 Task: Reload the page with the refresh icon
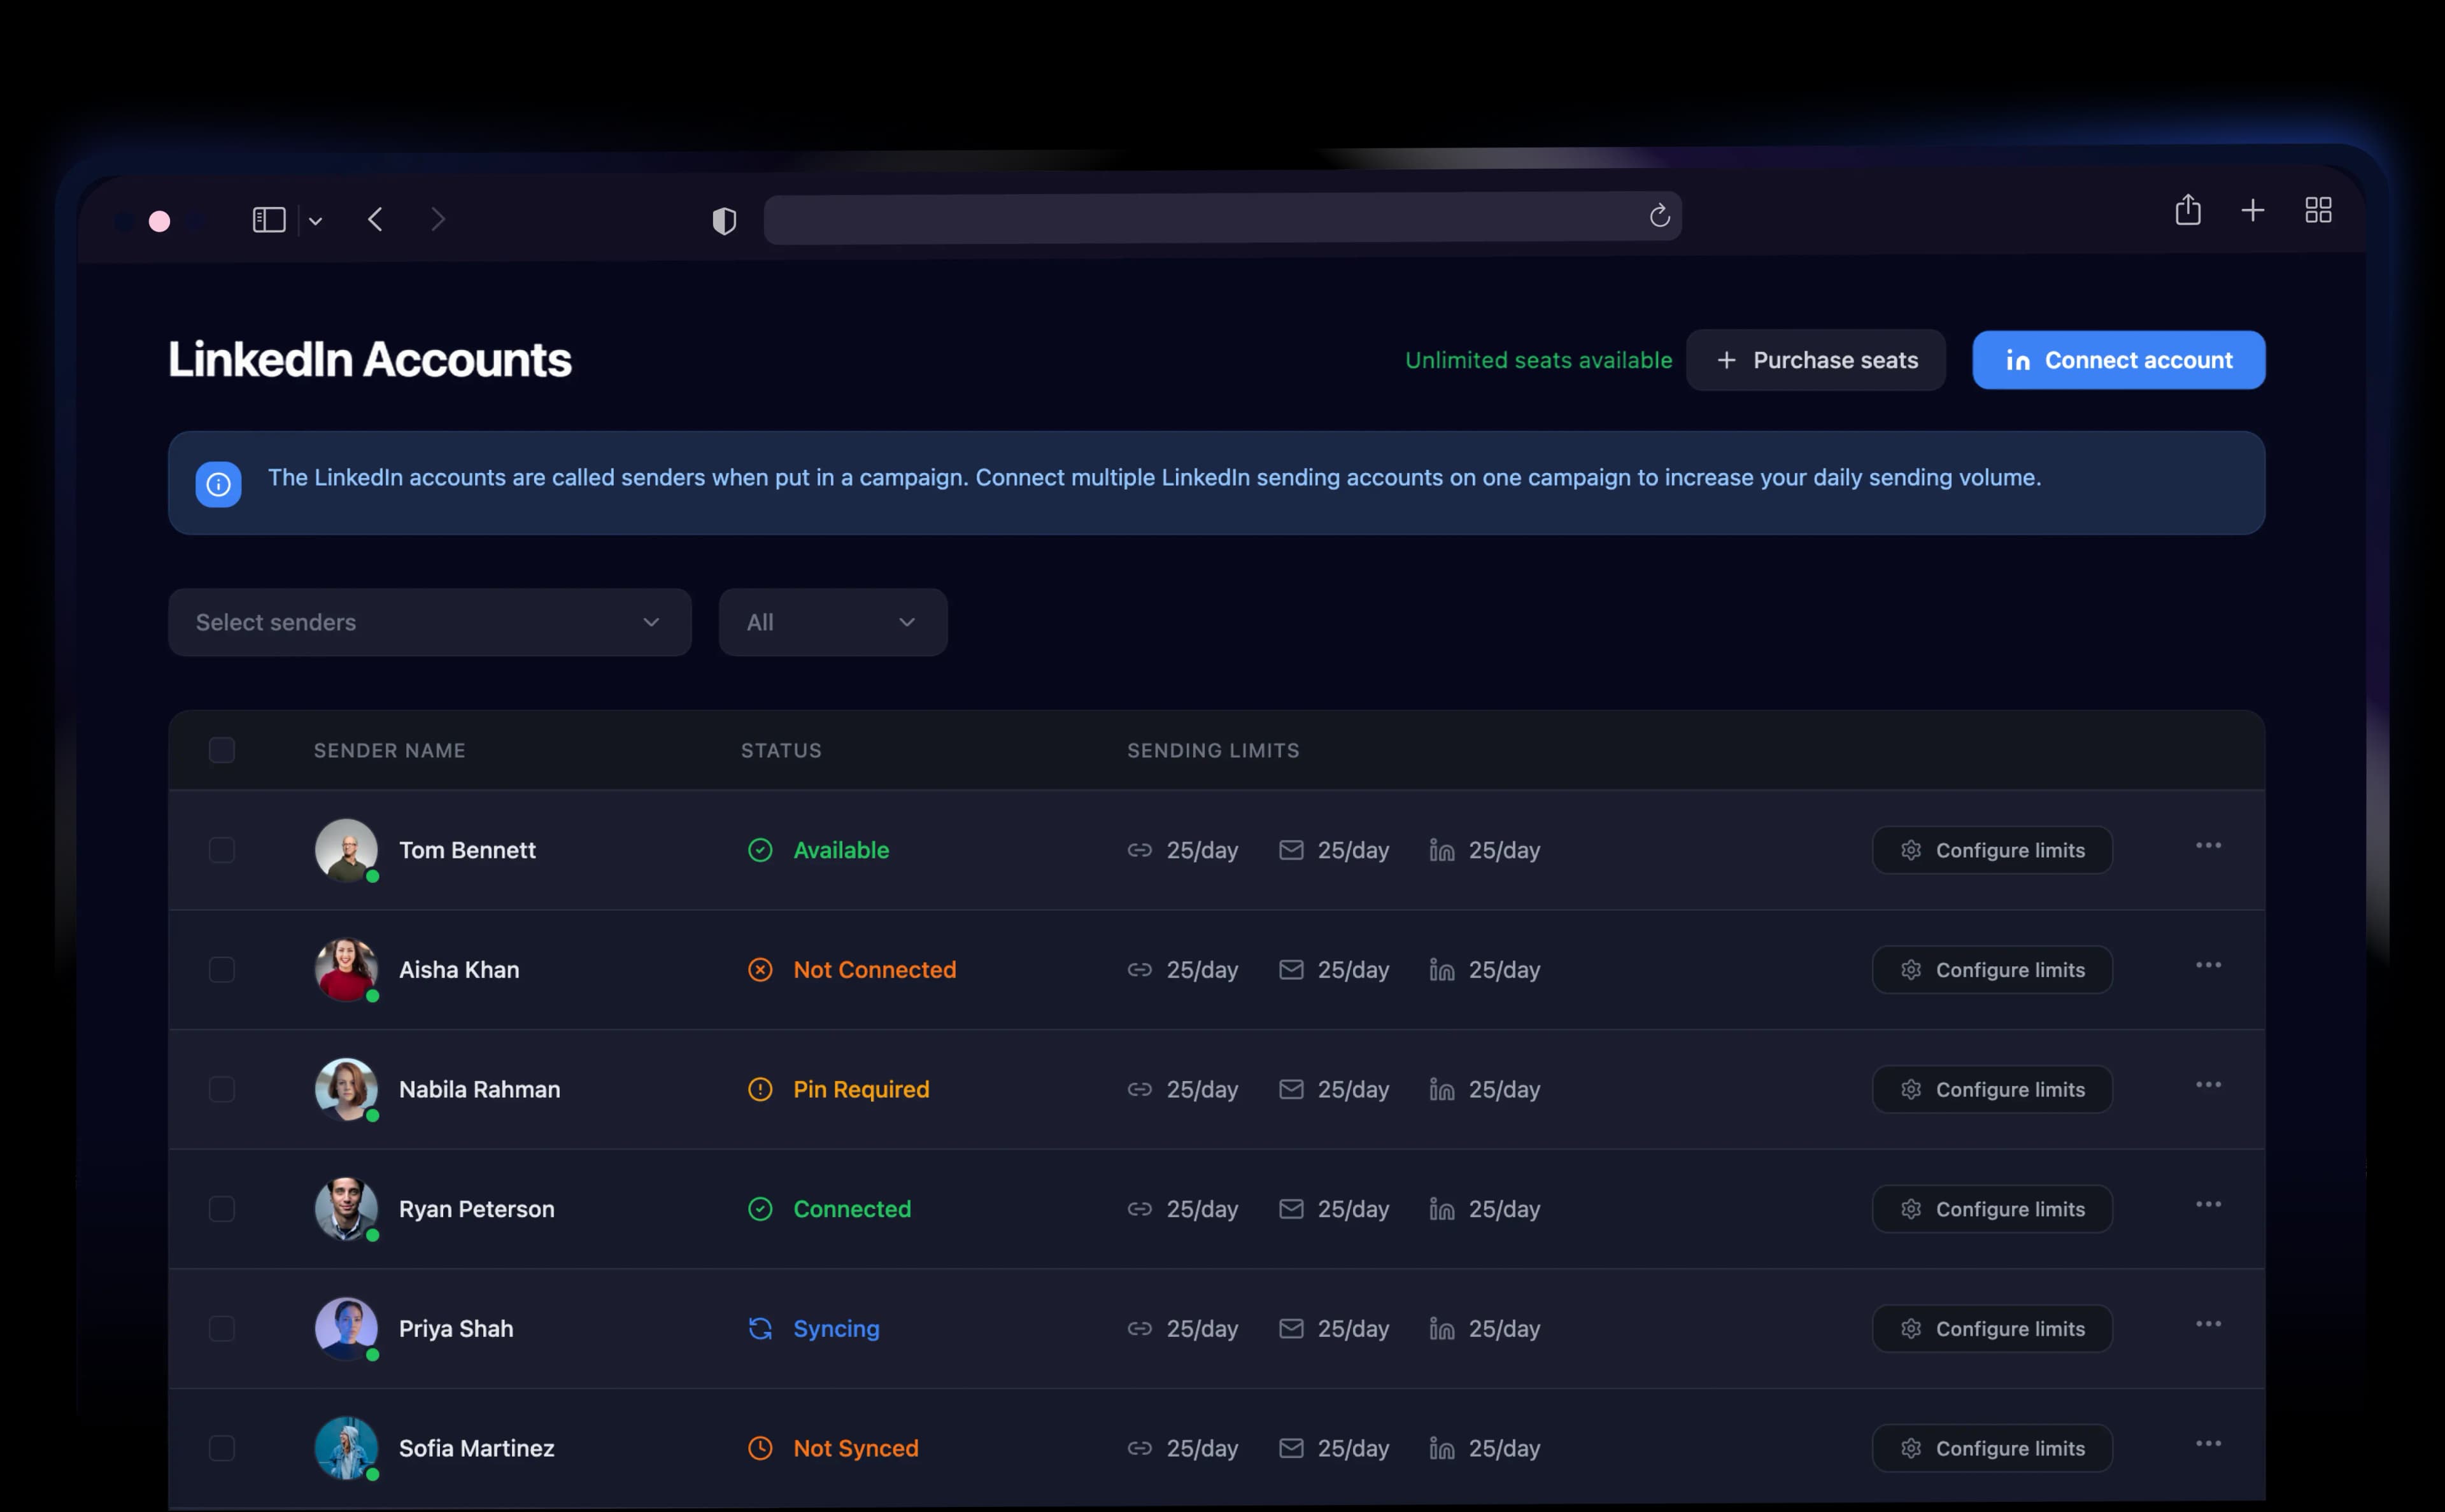[x=1659, y=215]
